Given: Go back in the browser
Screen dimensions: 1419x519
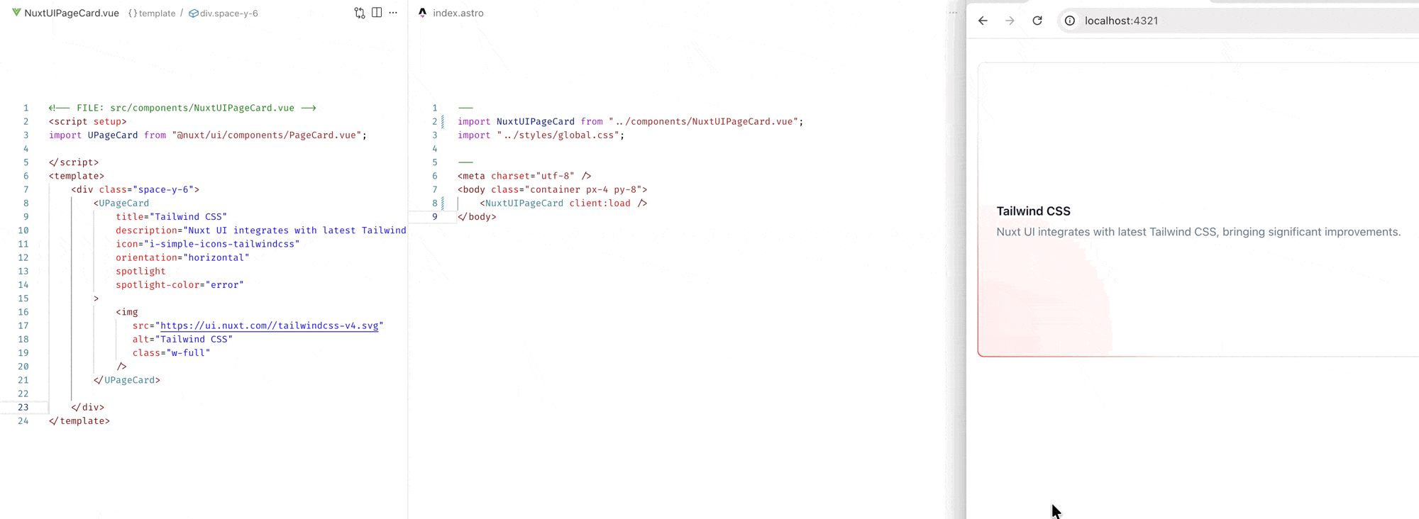Looking at the screenshot, I should pyautogui.click(x=983, y=21).
